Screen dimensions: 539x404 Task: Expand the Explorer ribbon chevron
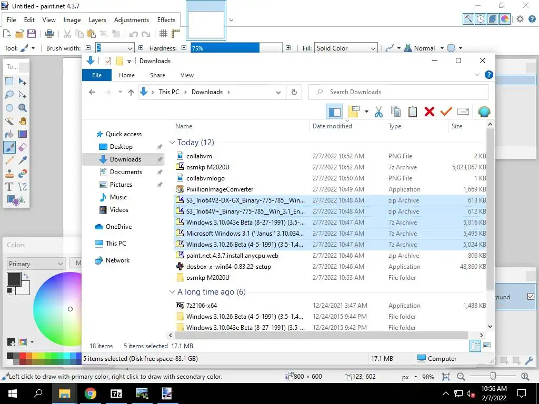477,75
